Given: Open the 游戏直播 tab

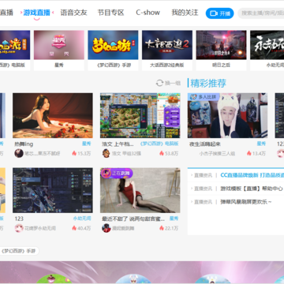Looking at the screenshot, I should 36,13.
